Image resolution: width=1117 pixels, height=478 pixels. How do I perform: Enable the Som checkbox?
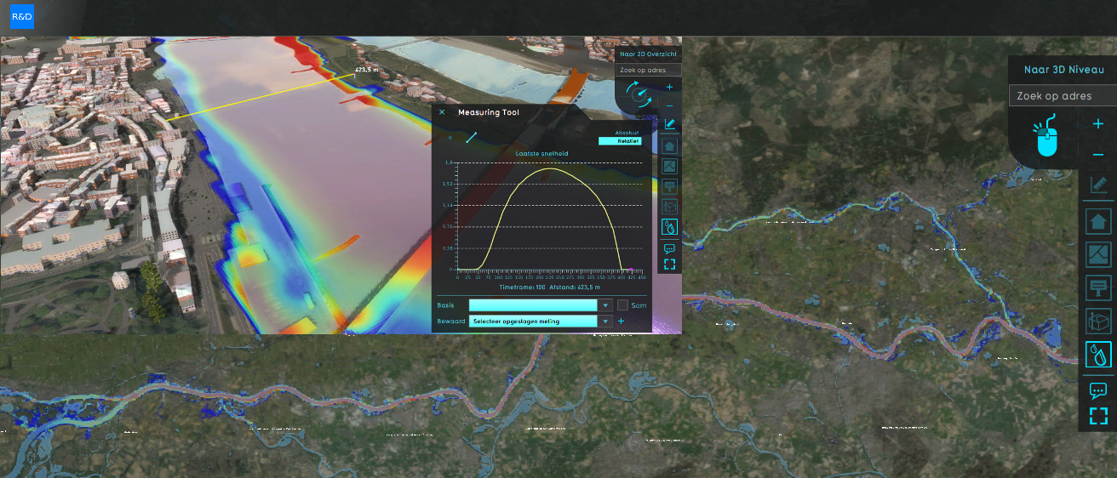[x=623, y=304]
